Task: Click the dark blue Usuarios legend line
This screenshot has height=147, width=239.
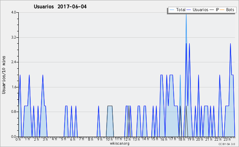Action: tap(189, 10)
